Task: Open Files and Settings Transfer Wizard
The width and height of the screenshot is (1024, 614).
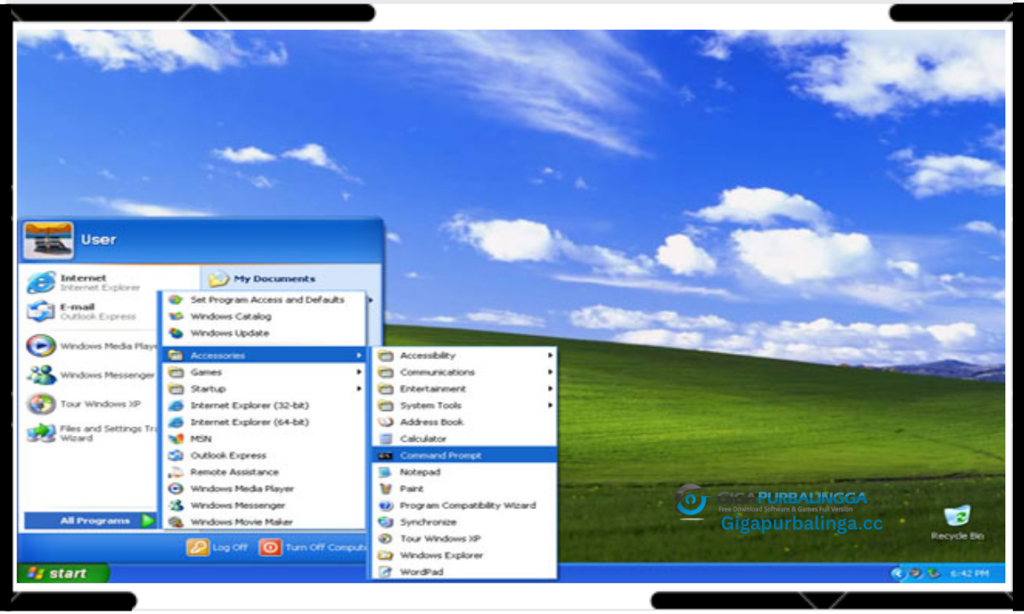Action: 90,433
